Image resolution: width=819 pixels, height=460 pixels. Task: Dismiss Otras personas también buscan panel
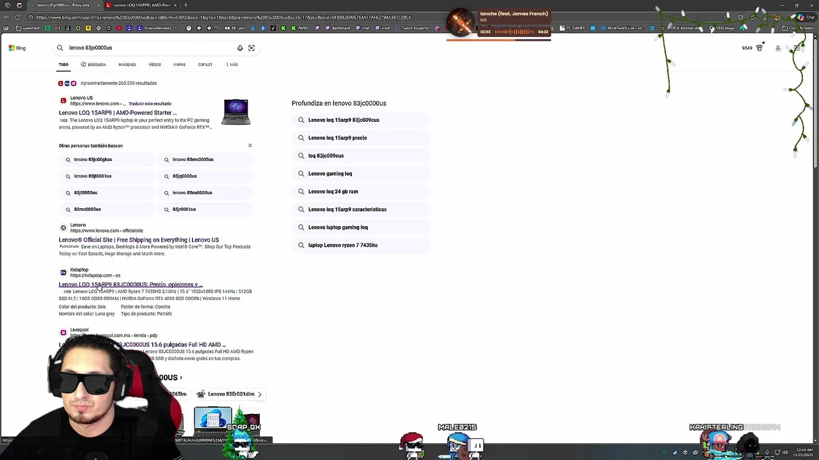click(x=250, y=146)
